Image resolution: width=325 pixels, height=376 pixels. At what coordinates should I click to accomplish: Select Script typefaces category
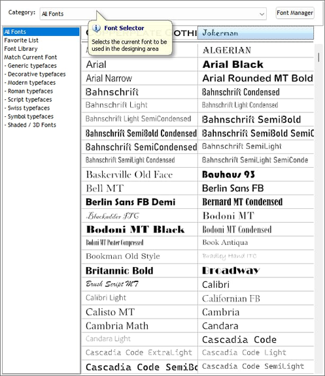pos(28,99)
